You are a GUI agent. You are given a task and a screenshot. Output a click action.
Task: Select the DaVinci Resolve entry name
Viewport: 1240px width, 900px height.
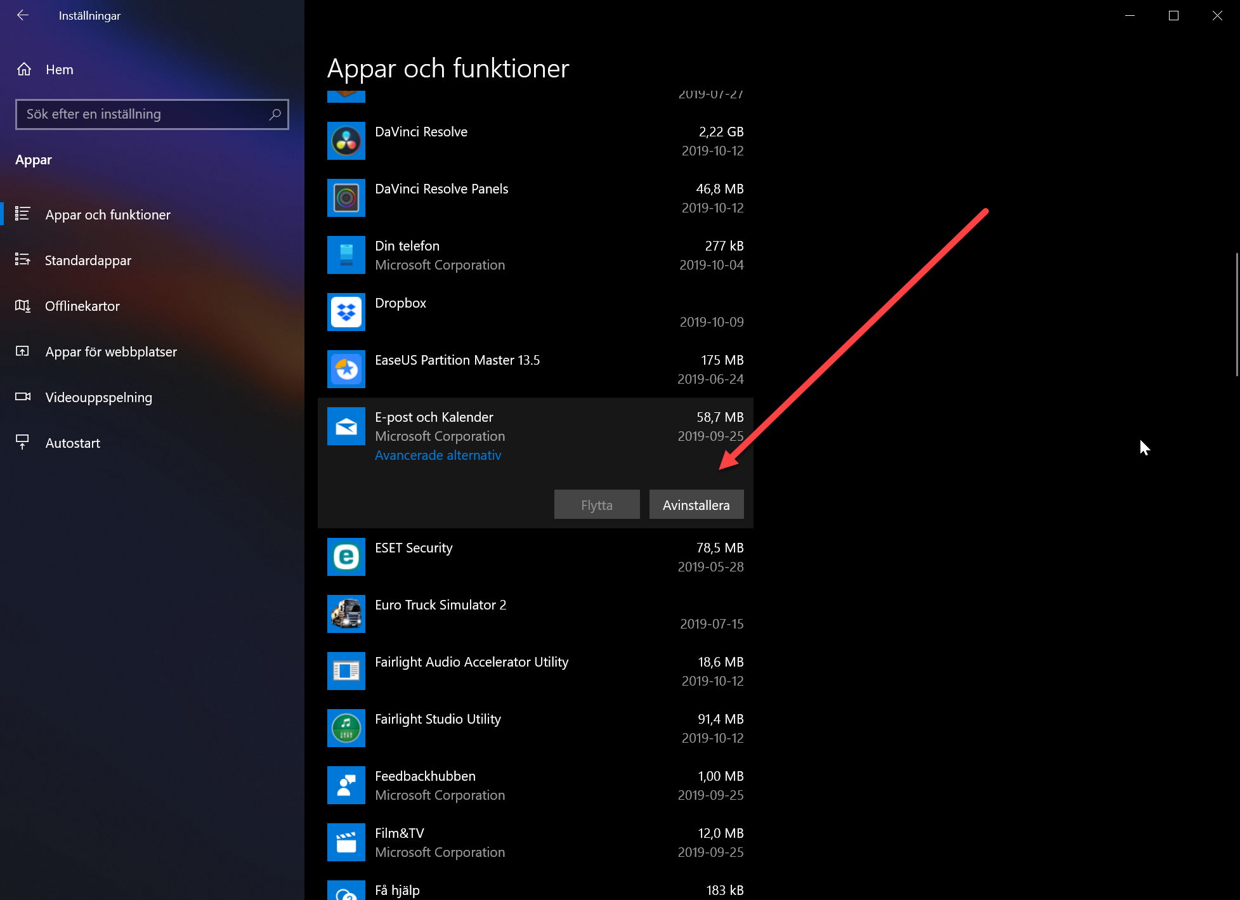(421, 132)
